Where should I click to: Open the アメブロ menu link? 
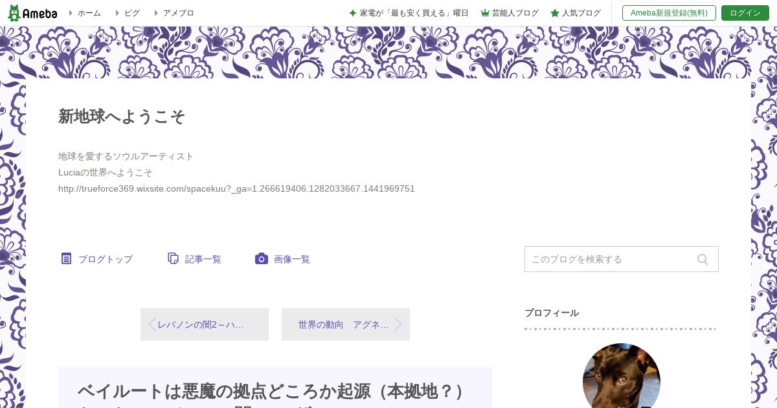coord(174,13)
